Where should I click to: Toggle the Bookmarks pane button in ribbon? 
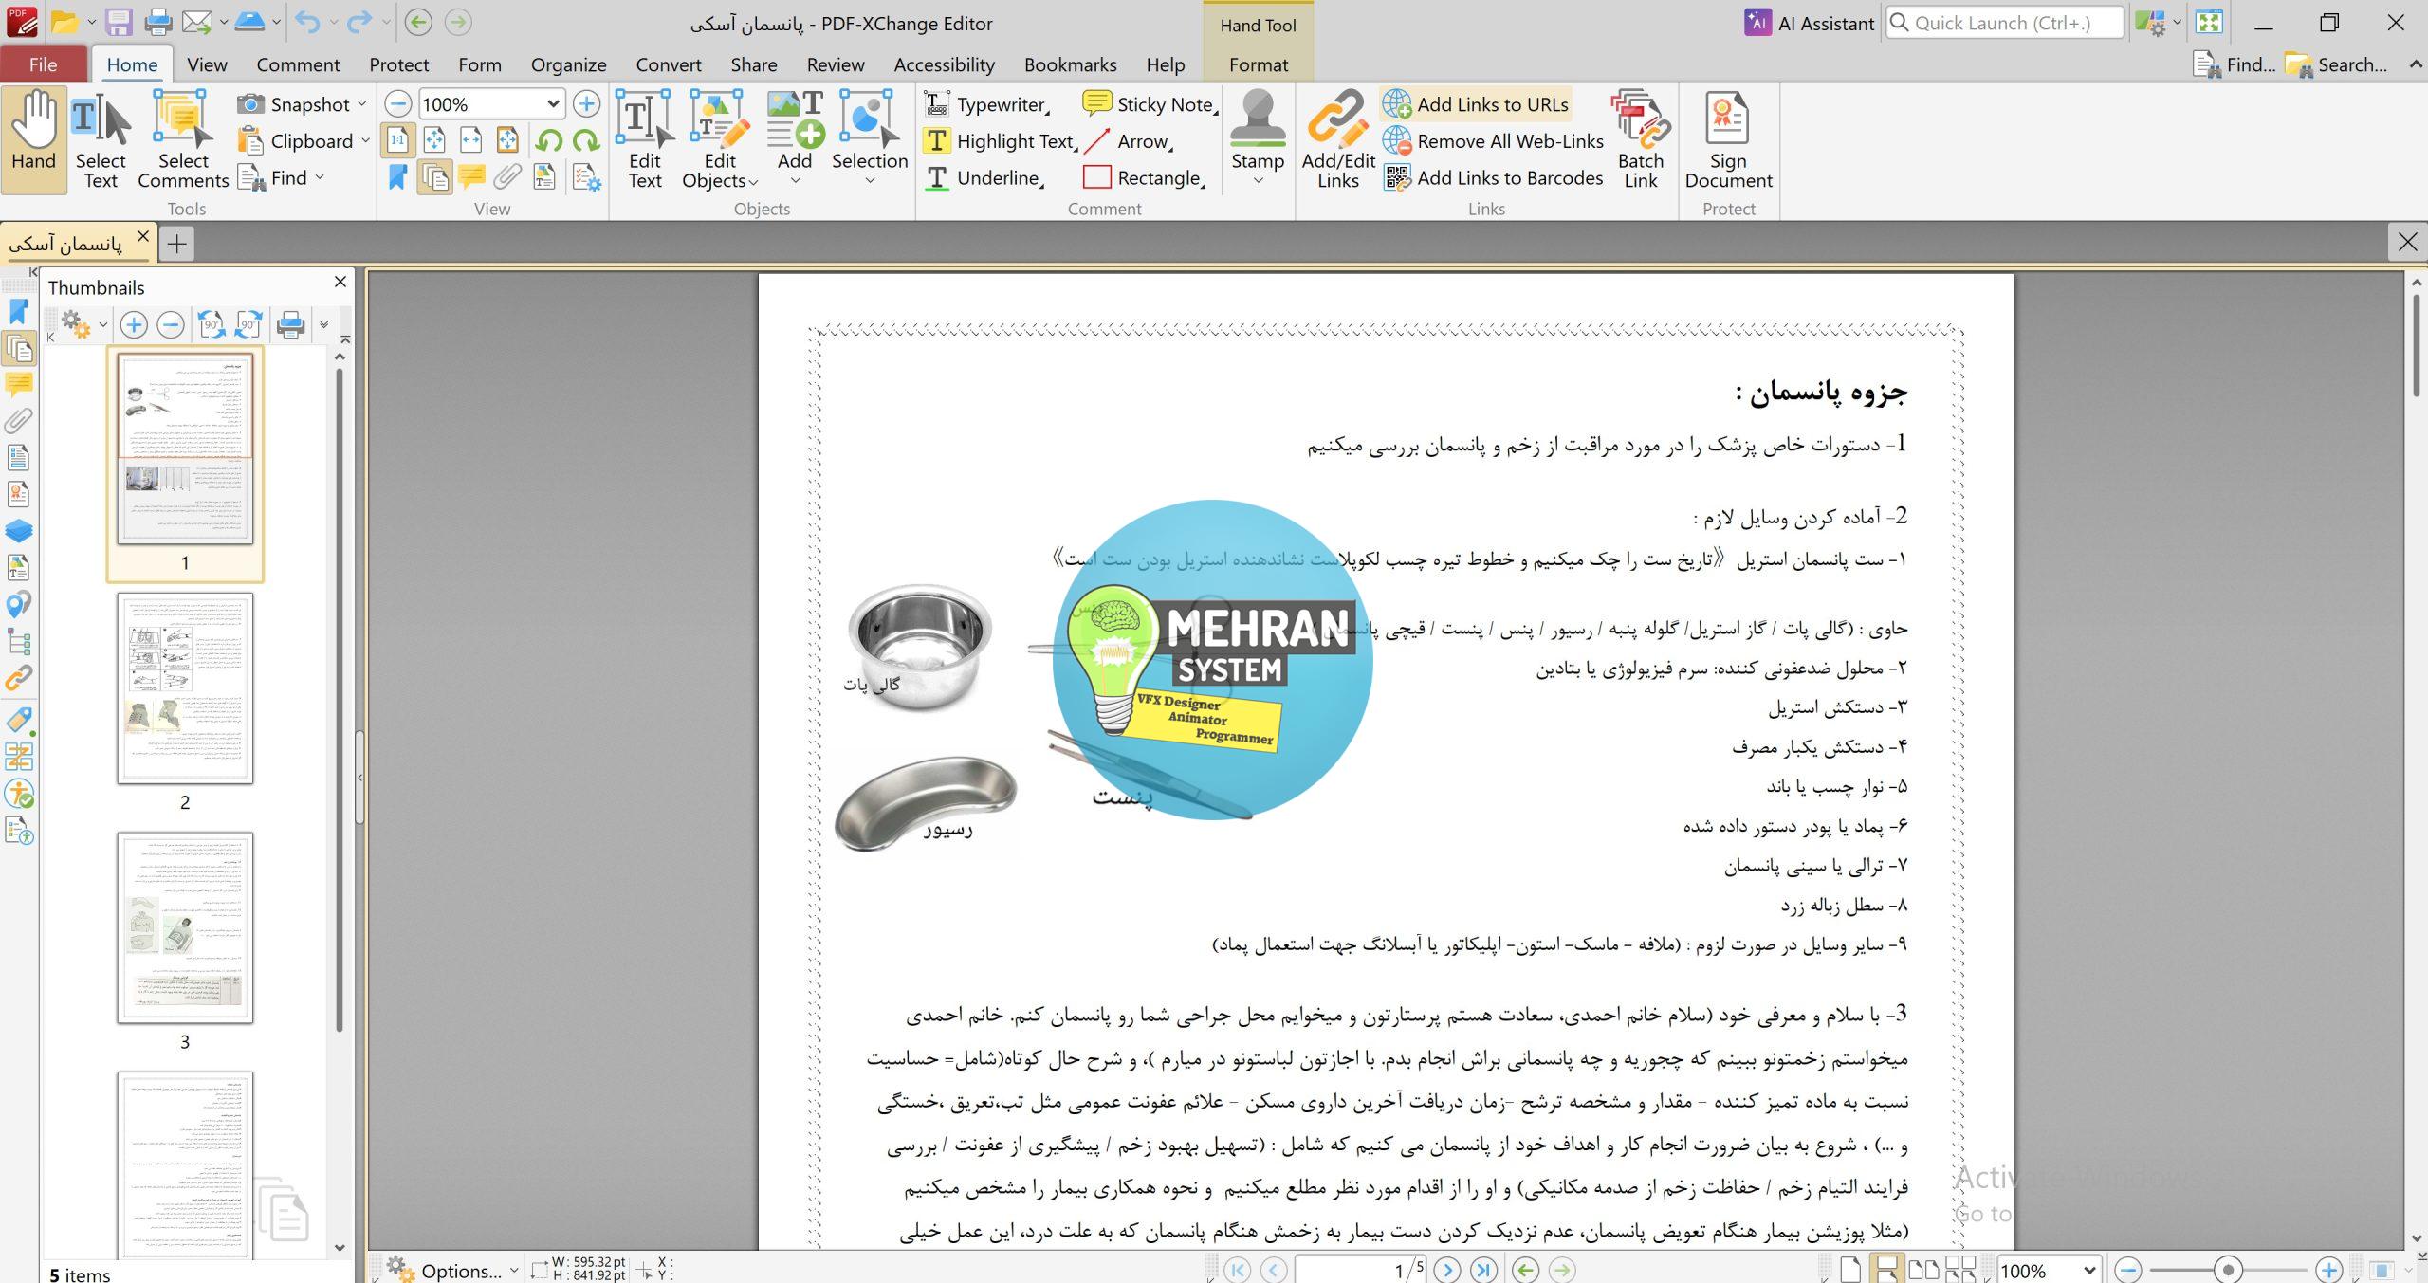[397, 177]
